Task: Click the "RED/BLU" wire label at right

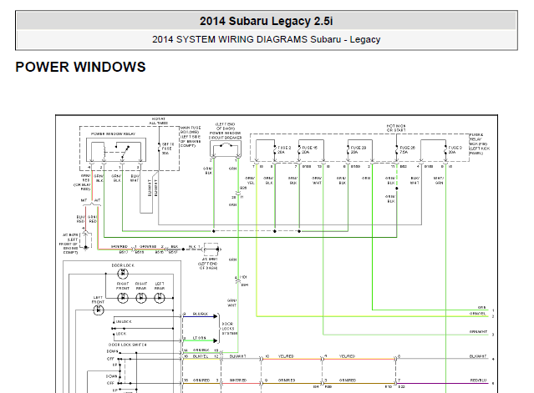Action: (x=478, y=380)
